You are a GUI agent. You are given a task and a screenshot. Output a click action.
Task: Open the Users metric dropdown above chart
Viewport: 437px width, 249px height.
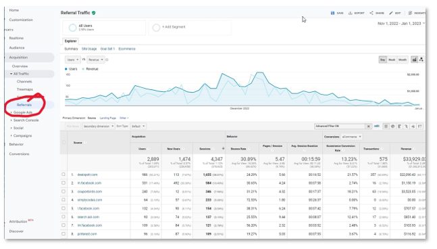[72, 60]
